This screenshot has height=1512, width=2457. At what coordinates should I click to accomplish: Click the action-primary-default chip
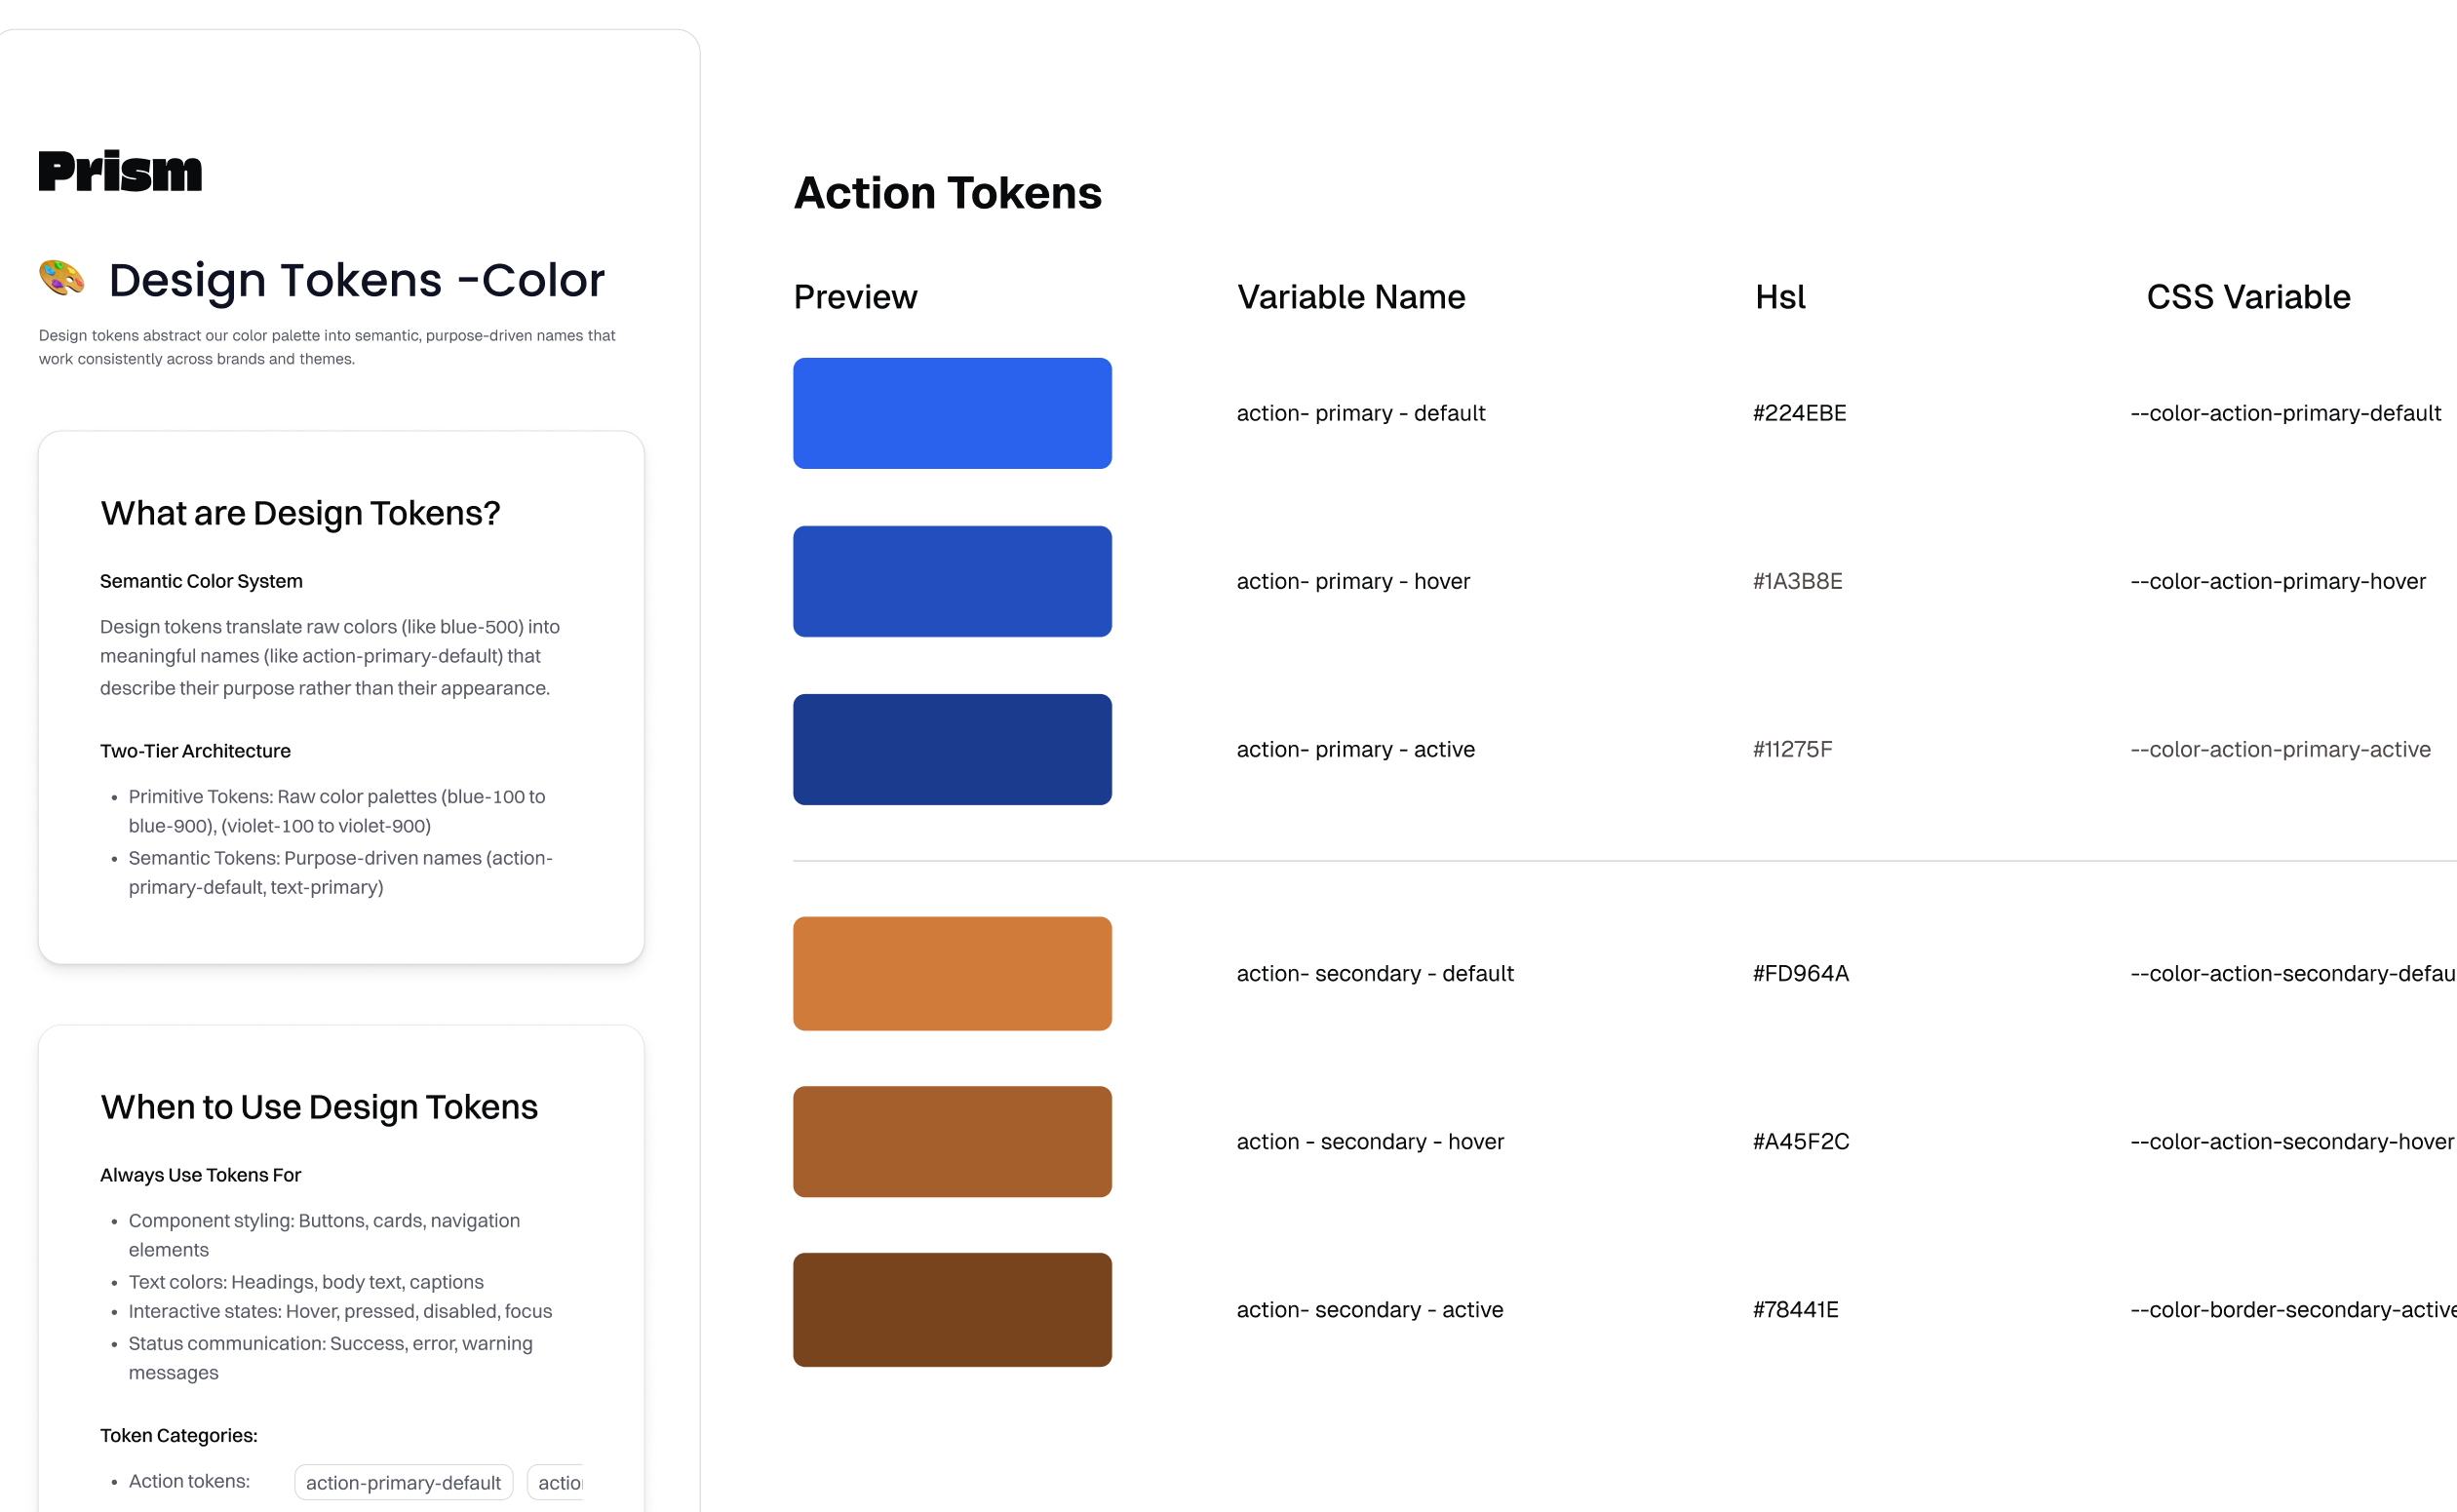pyautogui.click(x=403, y=1482)
